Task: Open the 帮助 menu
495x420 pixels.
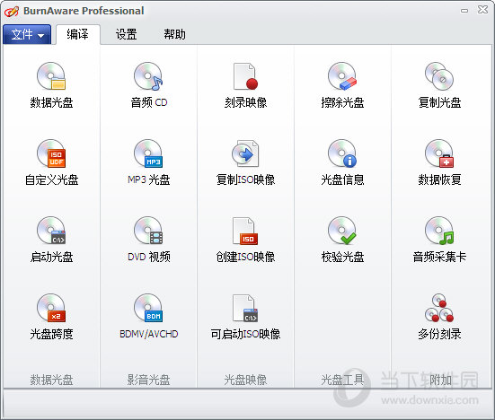Action: (174, 34)
